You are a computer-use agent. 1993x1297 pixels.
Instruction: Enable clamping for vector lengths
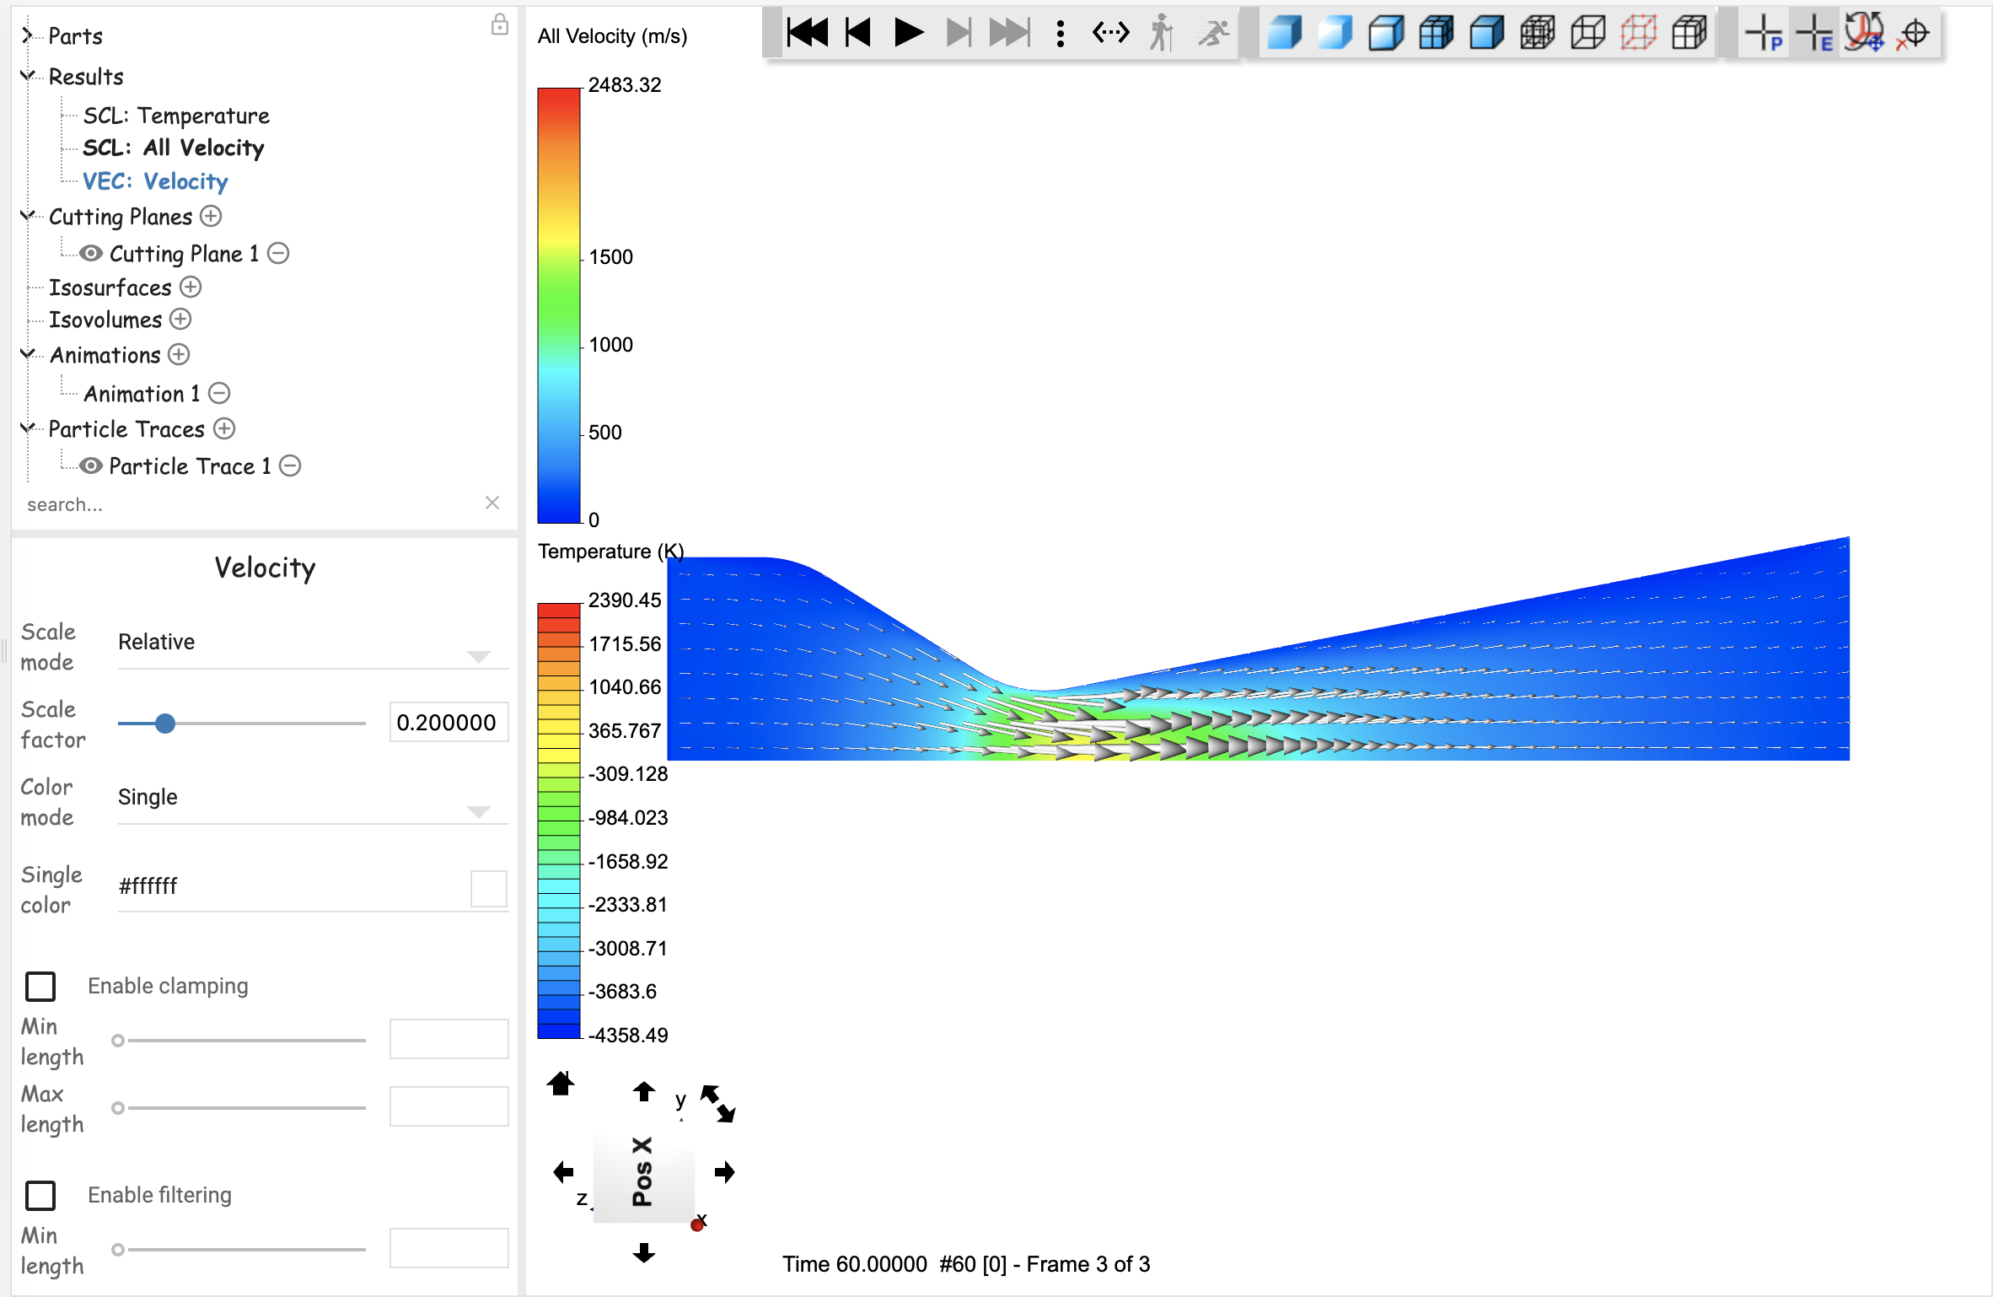(x=40, y=985)
